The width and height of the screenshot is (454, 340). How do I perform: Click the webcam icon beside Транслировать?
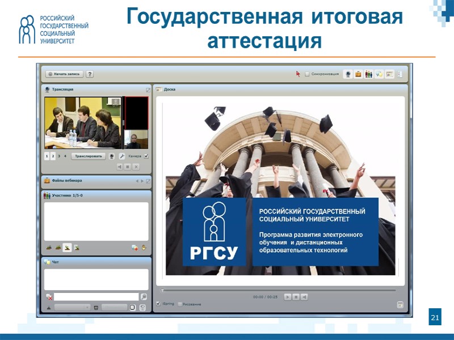[112, 156]
